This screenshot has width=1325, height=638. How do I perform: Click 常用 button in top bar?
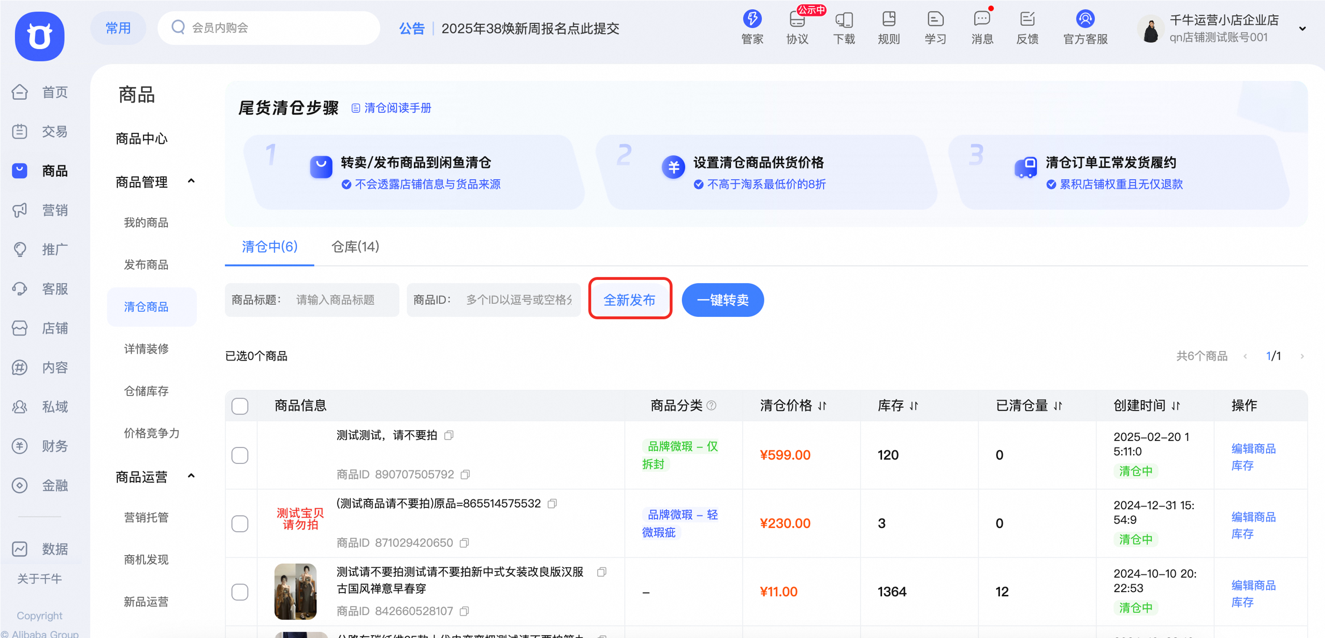click(x=118, y=28)
